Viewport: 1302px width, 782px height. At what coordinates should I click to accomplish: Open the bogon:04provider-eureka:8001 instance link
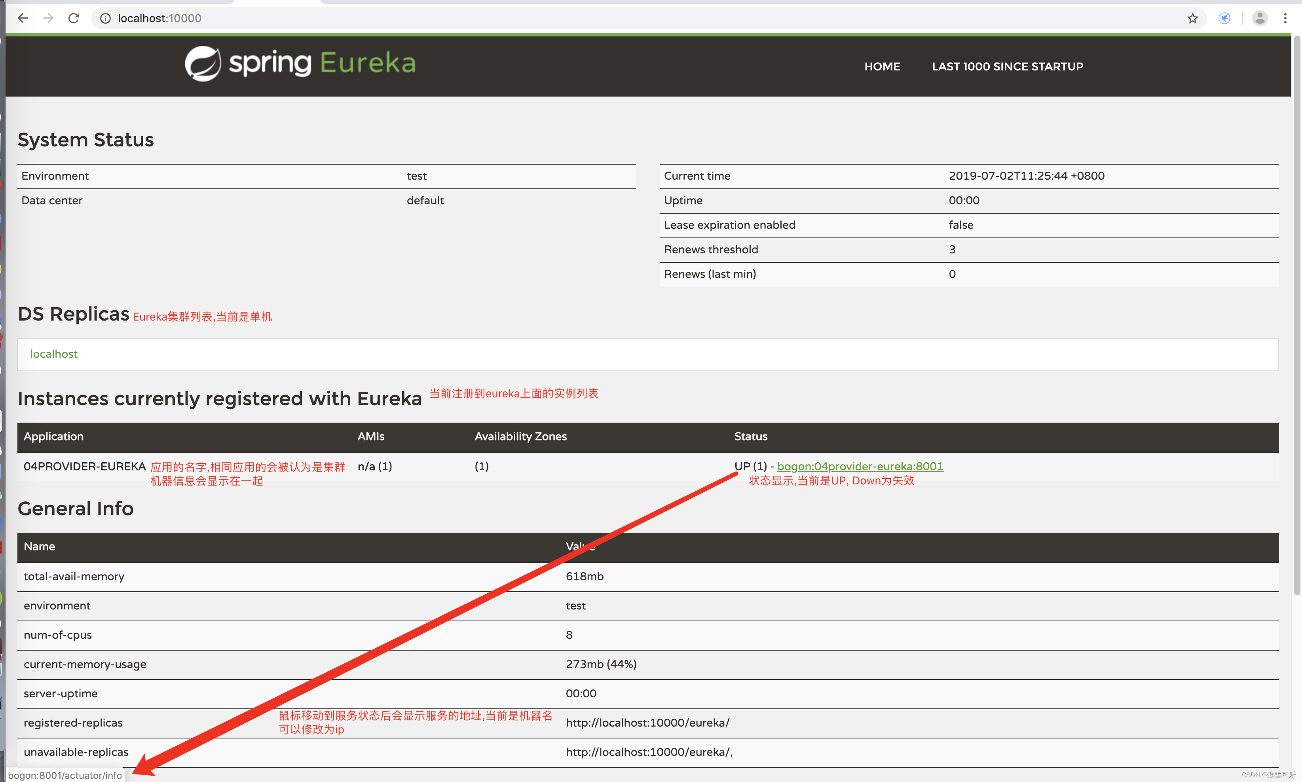[x=860, y=466]
